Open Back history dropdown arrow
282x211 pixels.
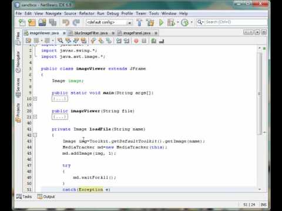coord(42,40)
